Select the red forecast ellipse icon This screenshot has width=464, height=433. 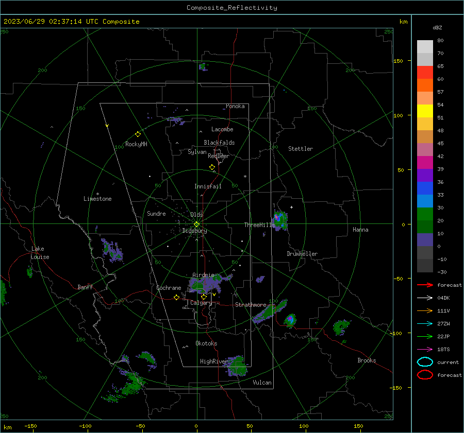coord(425,375)
